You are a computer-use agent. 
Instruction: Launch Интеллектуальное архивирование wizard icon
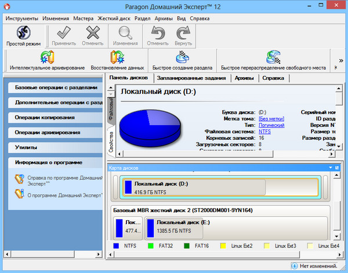point(48,58)
